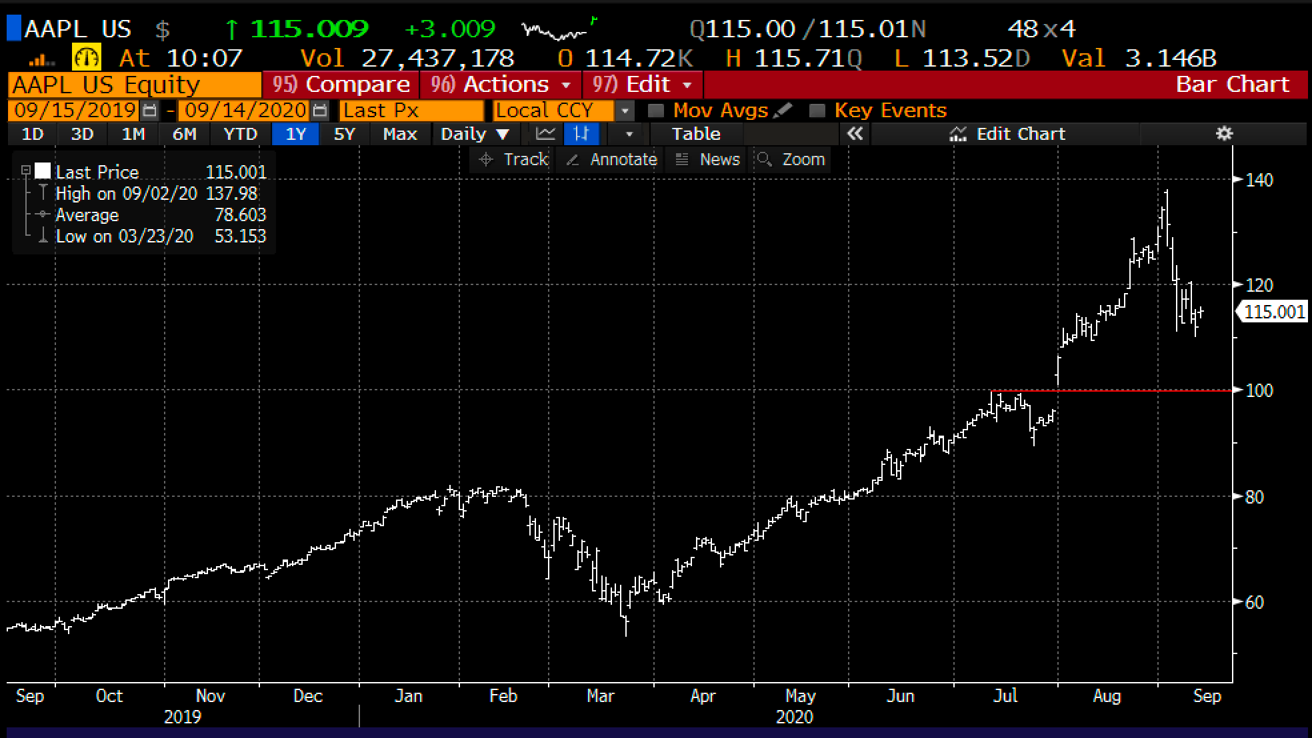Click the 115.001 last price label on axis
This screenshot has width=1312, height=738.
(x=1272, y=312)
